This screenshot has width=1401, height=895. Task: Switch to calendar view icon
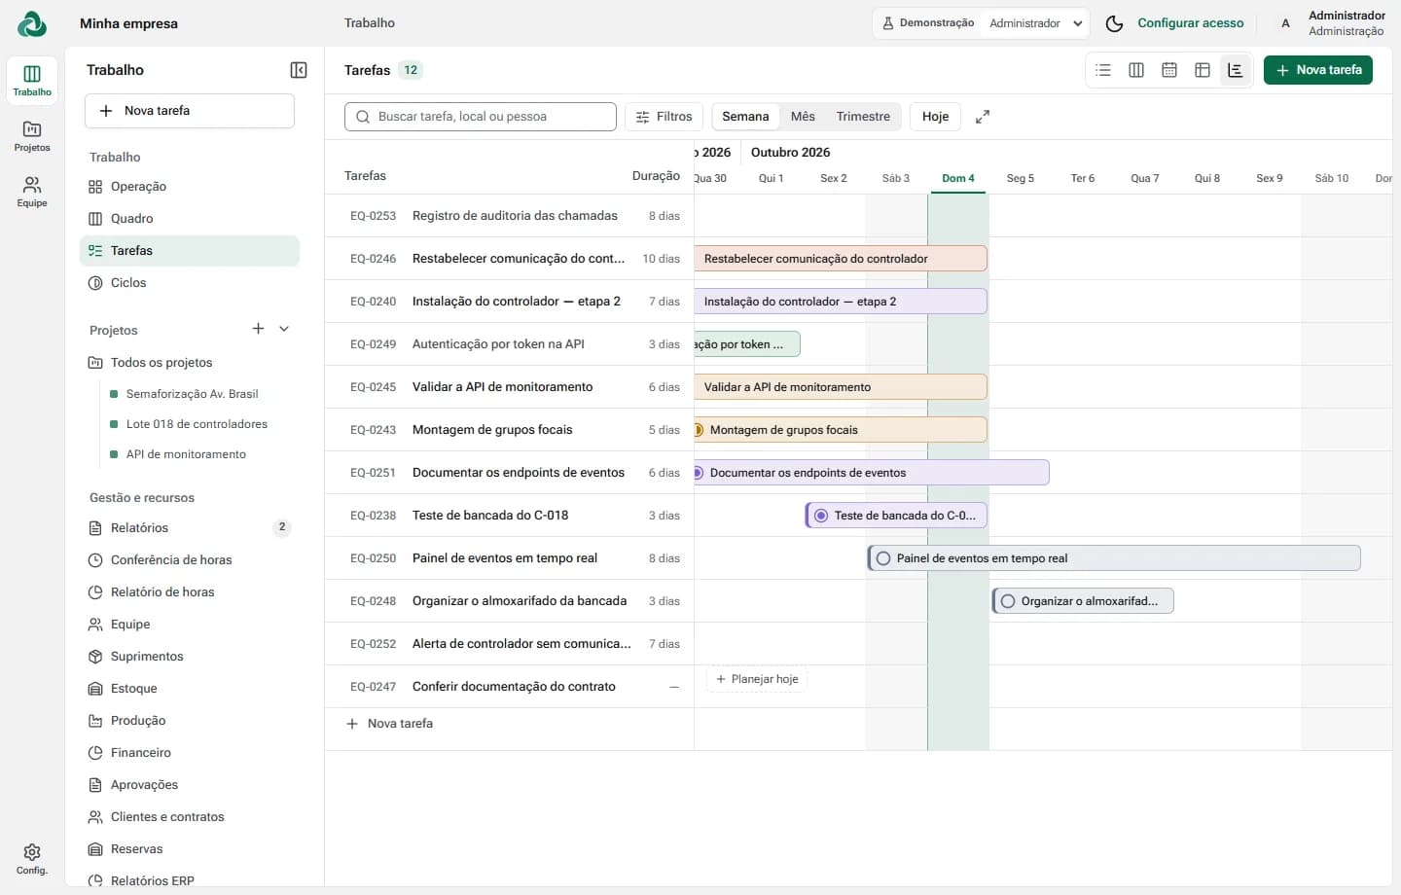point(1169,70)
